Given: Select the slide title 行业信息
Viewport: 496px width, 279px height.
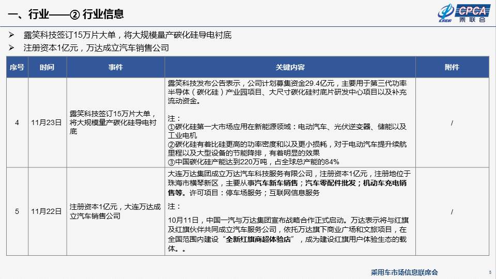Looking at the screenshot, I should coord(103,14).
